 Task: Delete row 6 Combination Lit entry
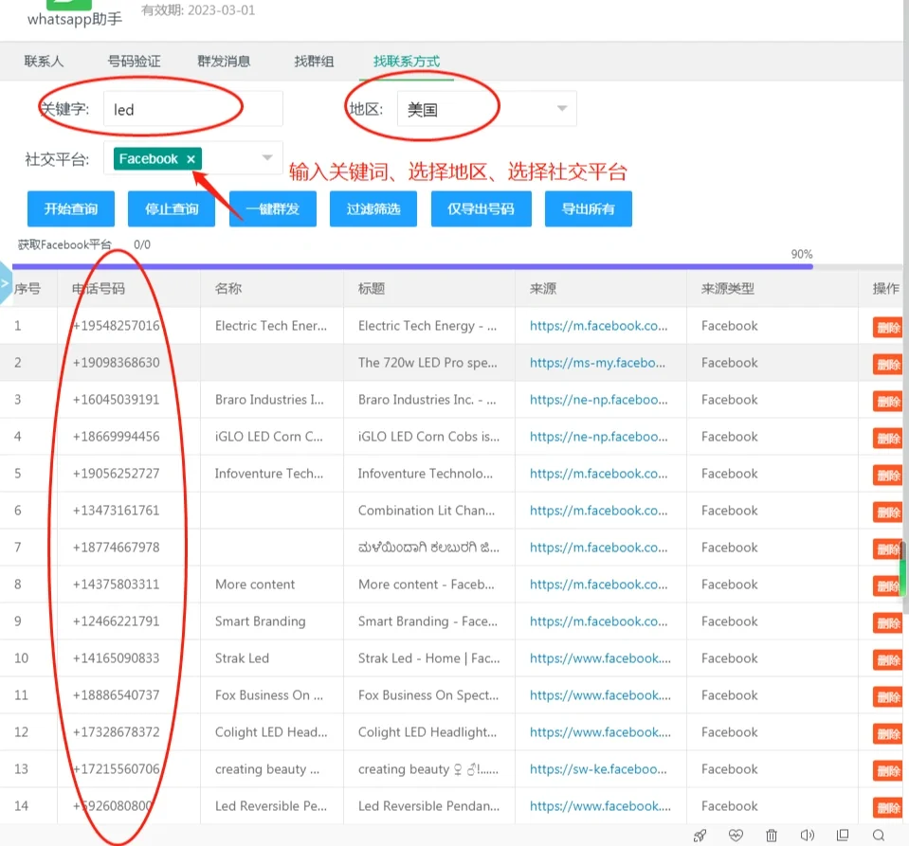[887, 513]
